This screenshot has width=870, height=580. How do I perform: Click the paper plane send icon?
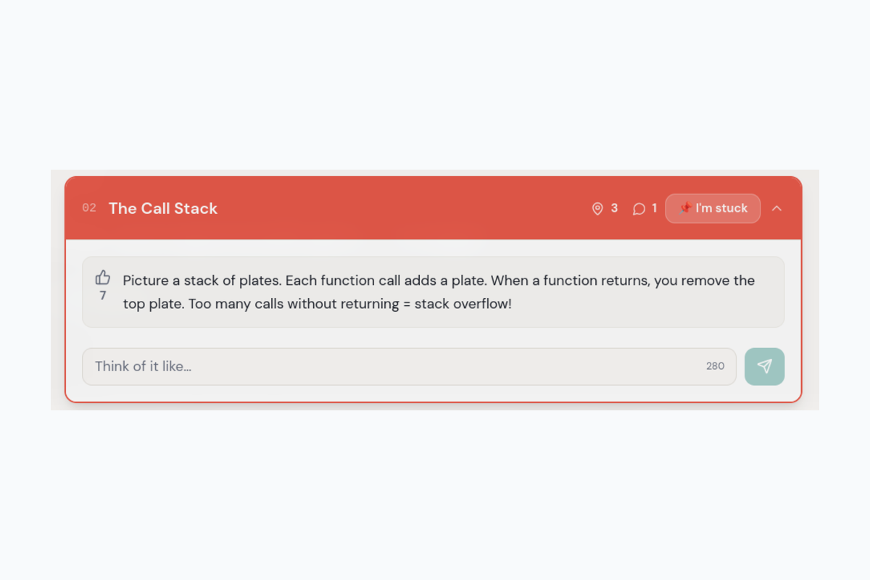(764, 366)
